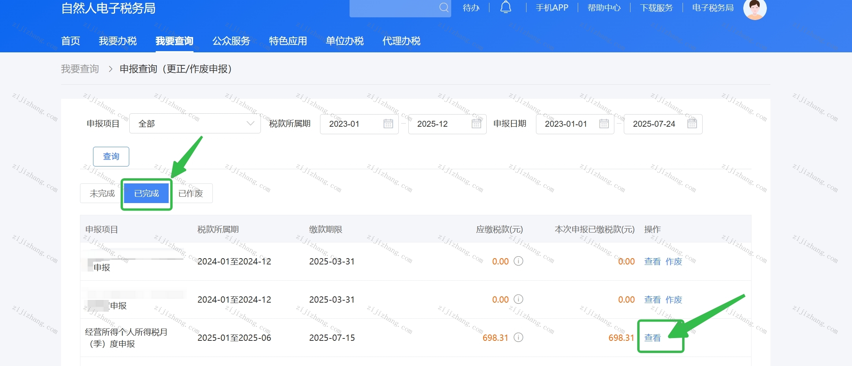Click column header 本次申报已缴税款(元)

[595, 229]
